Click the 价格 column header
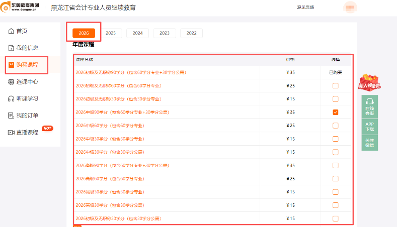397x227 pixels. (x=290, y=59)
